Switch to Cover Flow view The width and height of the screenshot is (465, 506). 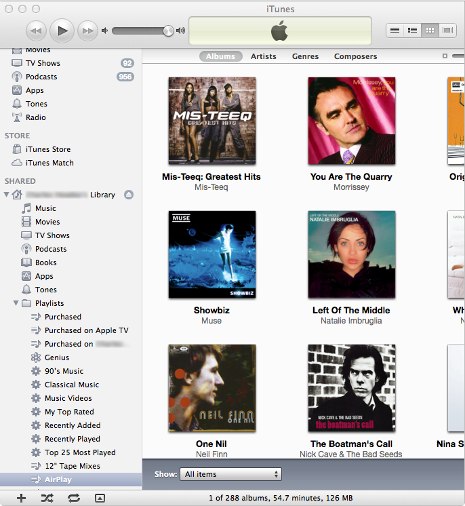447,31
